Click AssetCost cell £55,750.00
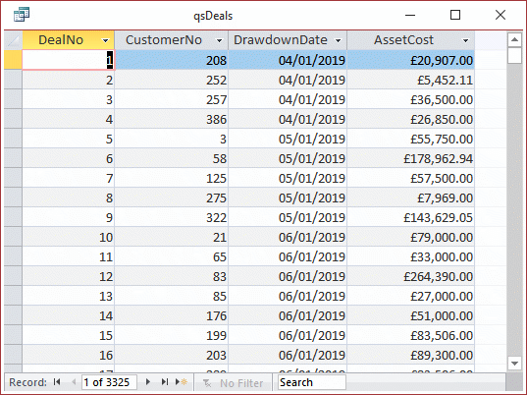527x395 pixels. (411, 139)
